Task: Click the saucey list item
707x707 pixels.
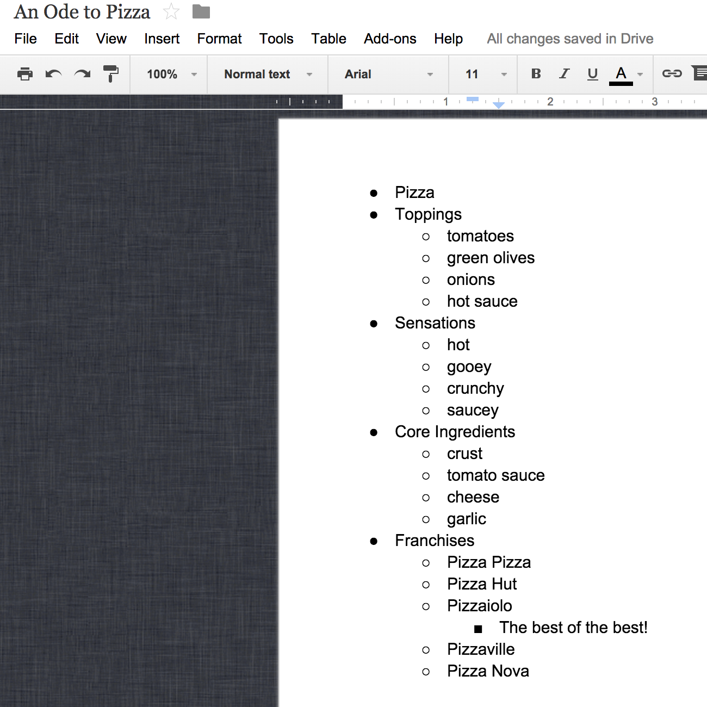Action: [x=473, y=411]
